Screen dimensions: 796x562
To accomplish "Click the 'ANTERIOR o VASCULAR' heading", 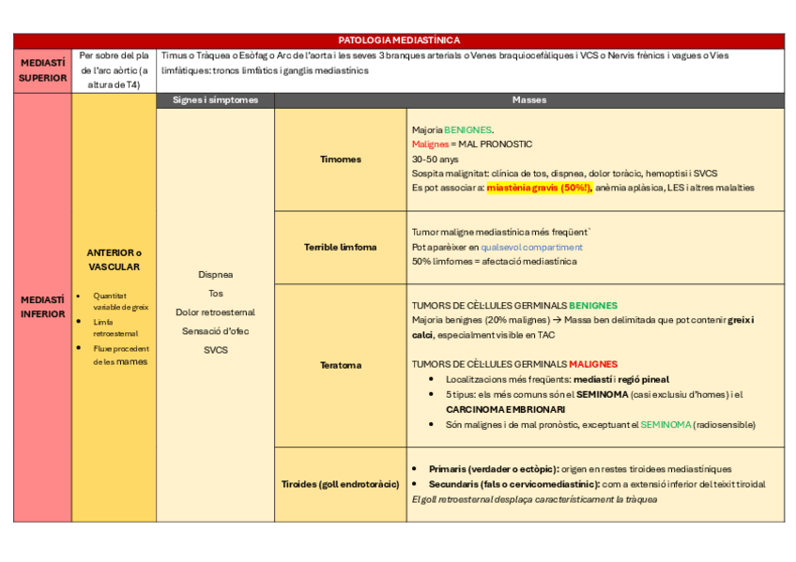I will [x=114, y=260].
